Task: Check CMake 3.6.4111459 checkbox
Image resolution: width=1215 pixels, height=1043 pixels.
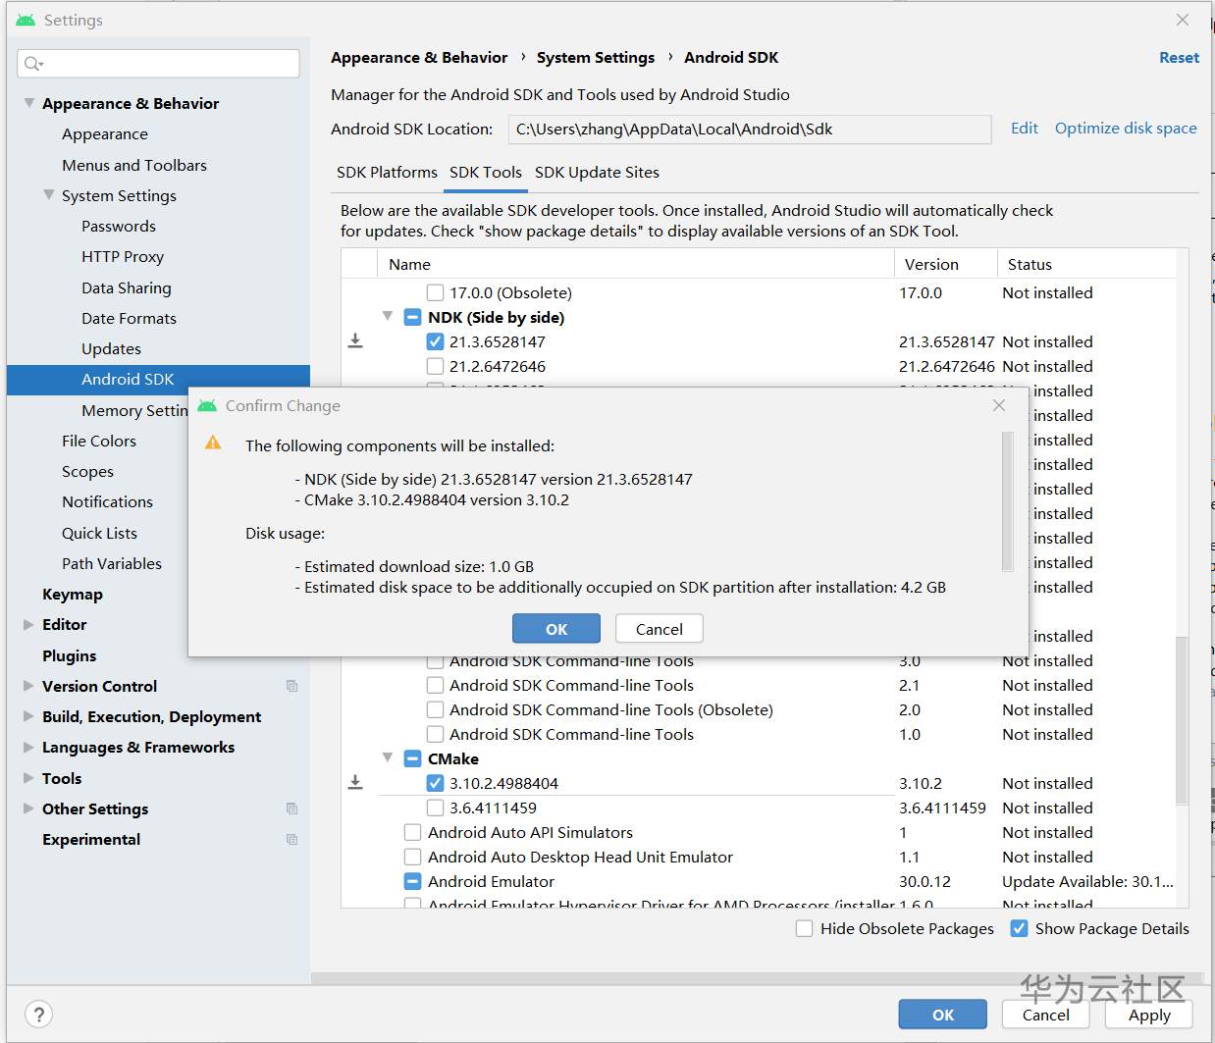Action: pyautogui.click(x=436, y=808)
